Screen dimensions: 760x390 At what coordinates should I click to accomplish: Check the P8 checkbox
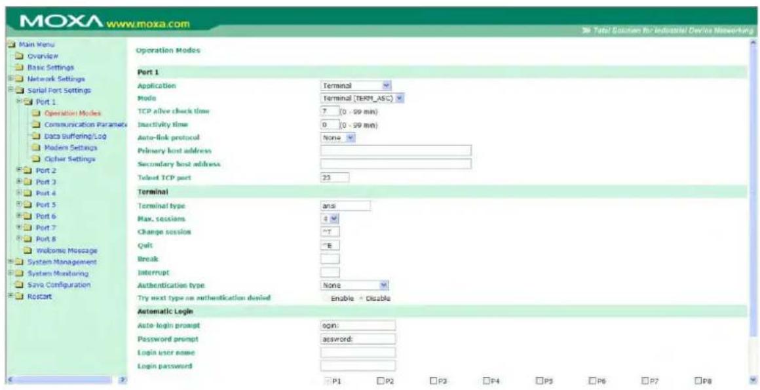click(x=698, y=381)
